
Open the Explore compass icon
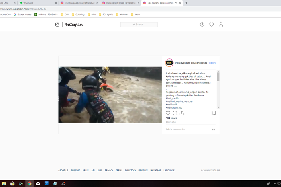click(x=202, y=25)
